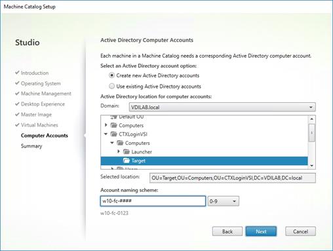Go to the Master Image step
The width and height of the screenshot is (333, 251).
pyautogui.click(x=36, y=115)
